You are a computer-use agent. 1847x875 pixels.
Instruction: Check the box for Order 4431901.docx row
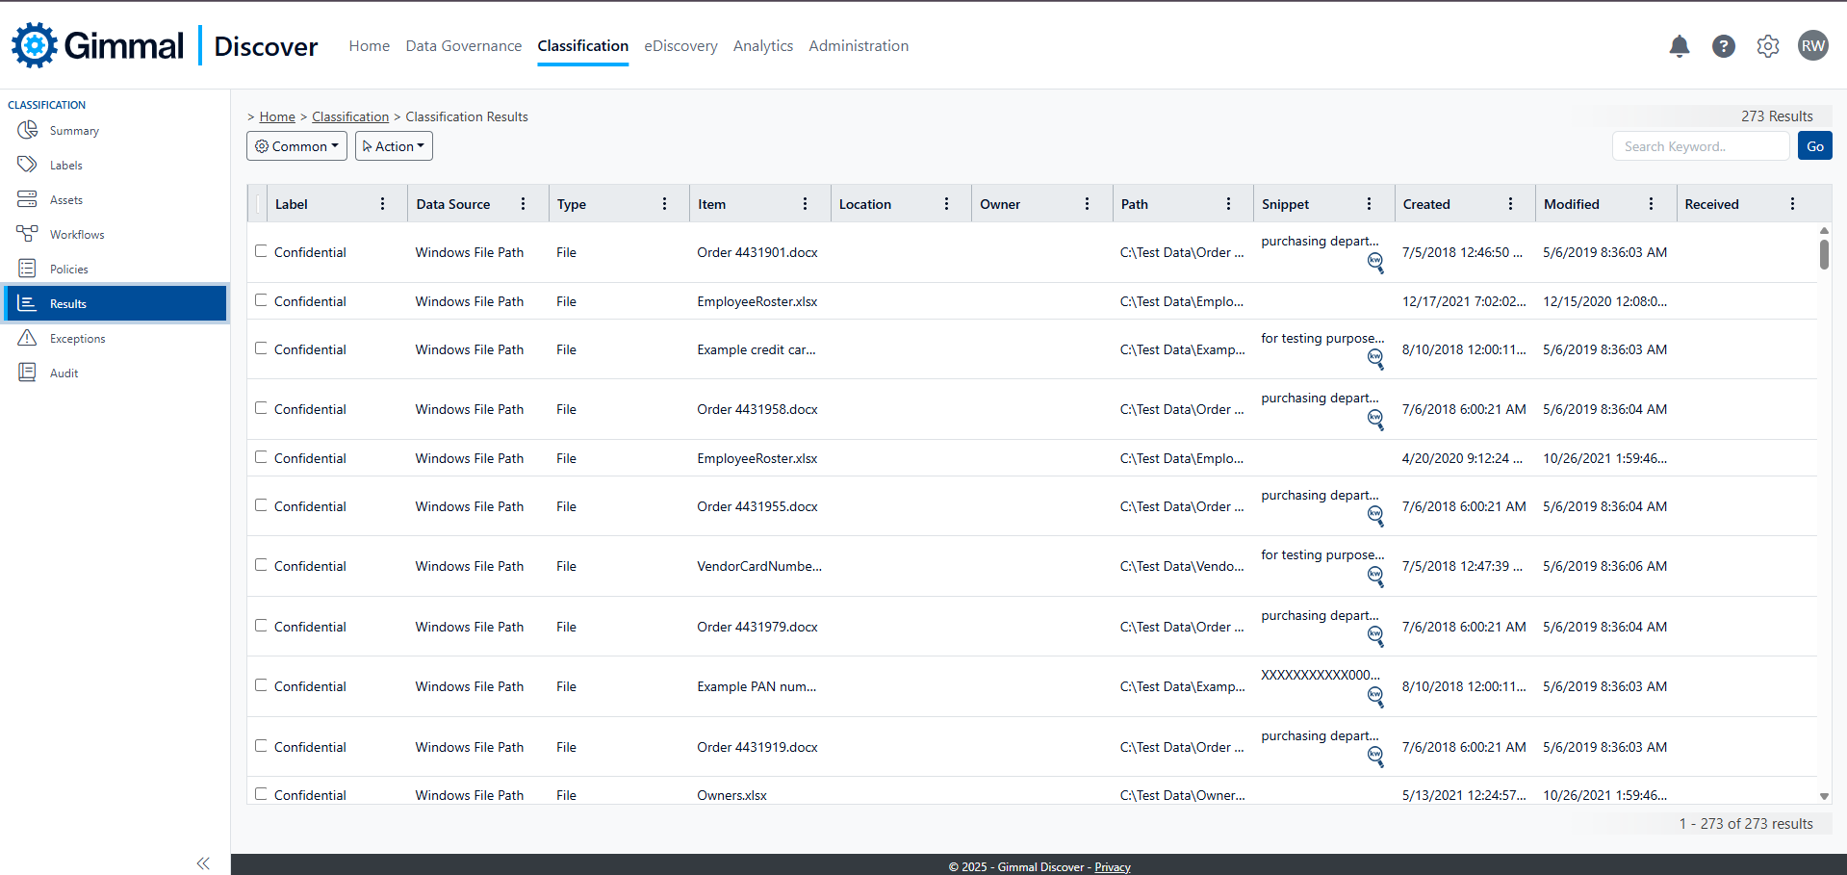(x=261, y=251)
